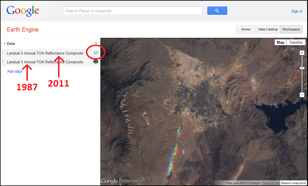Open the Data Catalog tab
This screenshot has width=308, height=186.
coord(268,29)
